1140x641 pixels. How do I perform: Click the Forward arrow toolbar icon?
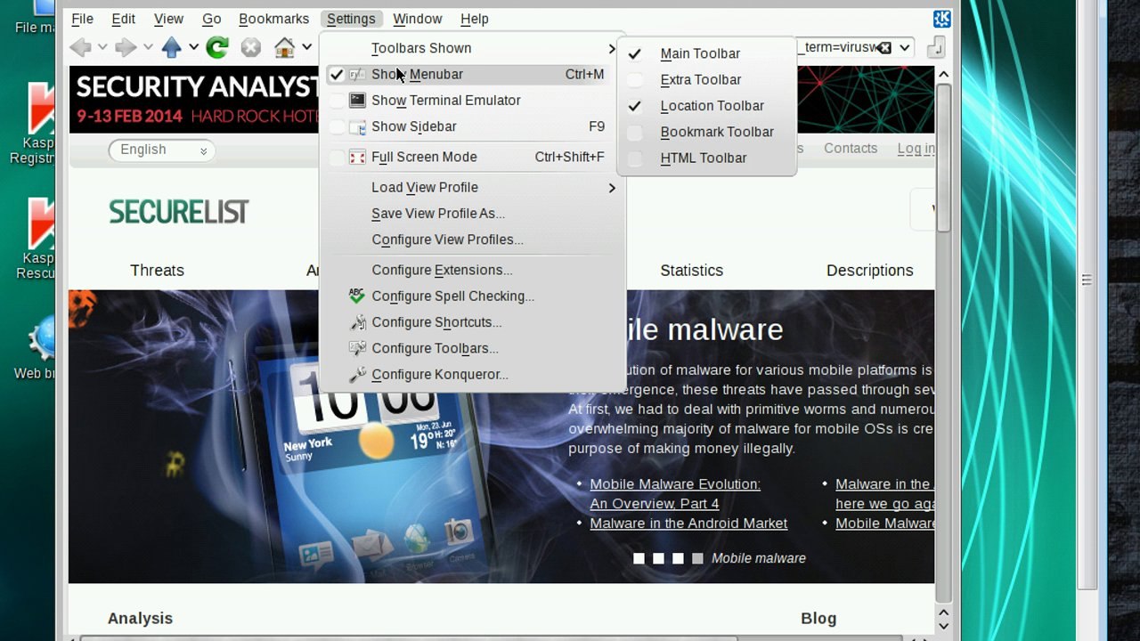[126, 47]
